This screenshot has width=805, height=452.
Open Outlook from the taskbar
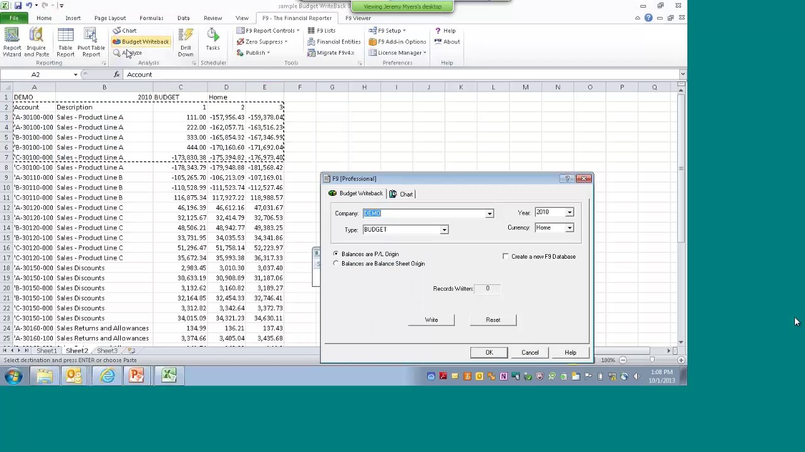(74, 376)
